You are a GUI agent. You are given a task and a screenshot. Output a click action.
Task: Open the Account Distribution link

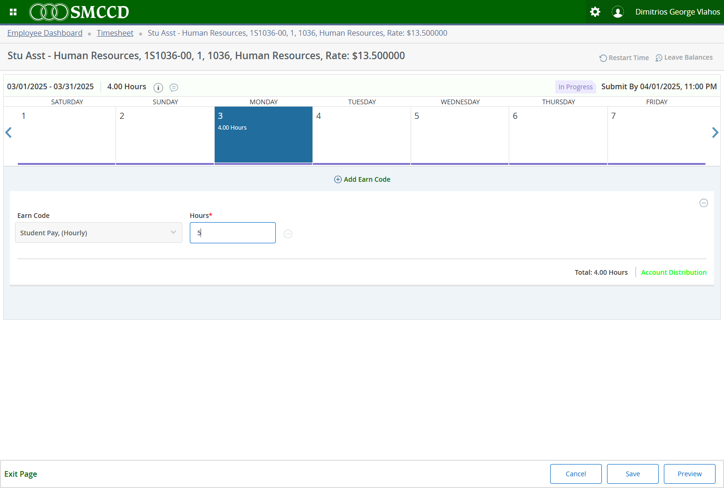(x=674, y=272)
